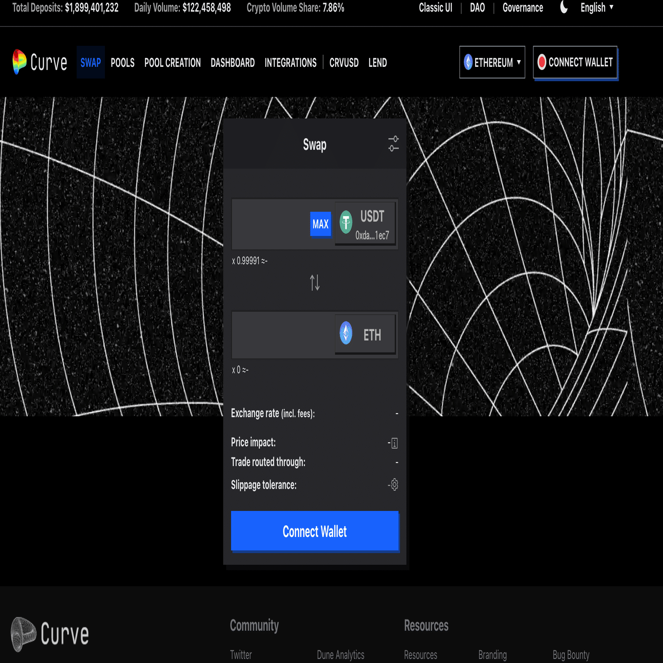
Task: Click the 'x 0.99991' USDT rate text
Action: [x=246, y=261]
